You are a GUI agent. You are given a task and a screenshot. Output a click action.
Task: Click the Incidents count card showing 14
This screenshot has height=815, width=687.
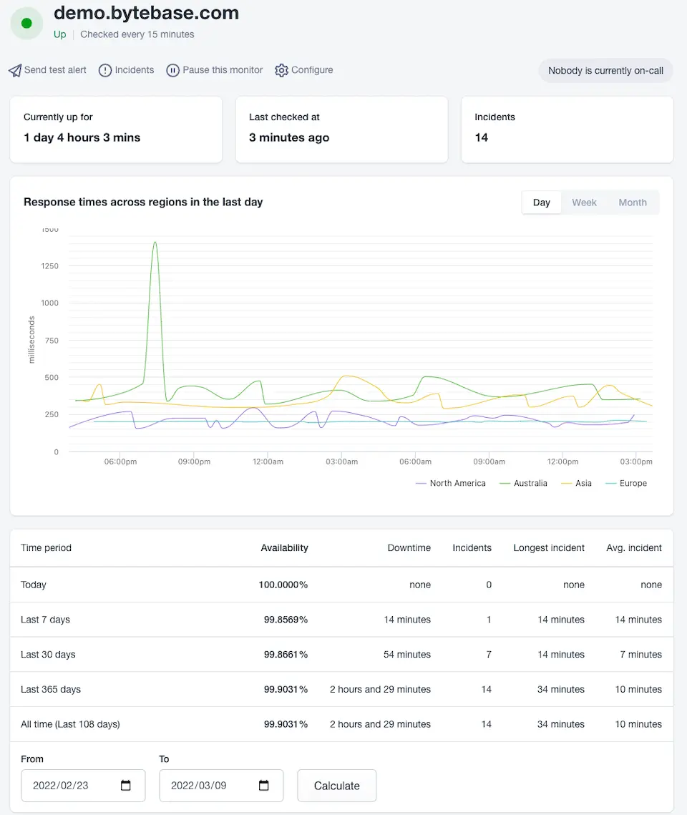[567, 130]
